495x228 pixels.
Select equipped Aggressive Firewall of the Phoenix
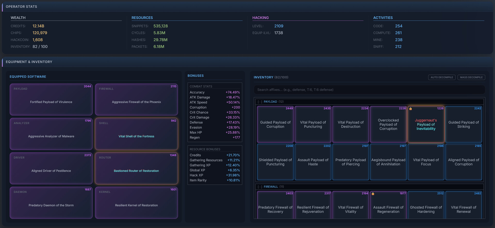coord(136,100)
